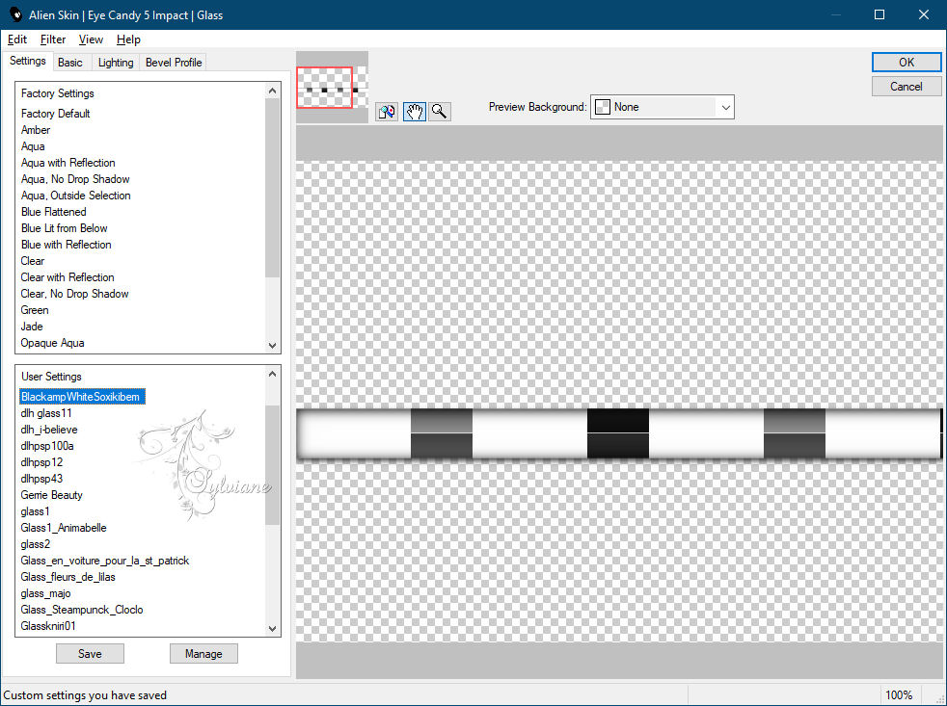Select Clear, No Drop Shadow preset
The image size is (947, 706).
tap(75, 293)
